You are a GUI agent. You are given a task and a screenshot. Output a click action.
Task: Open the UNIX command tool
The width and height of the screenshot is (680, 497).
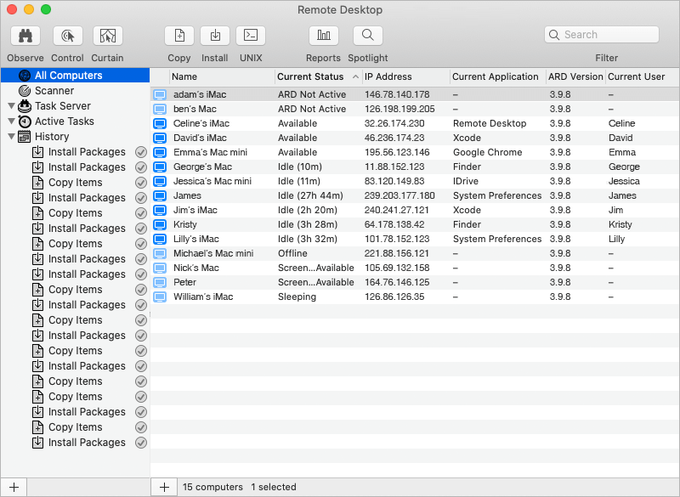[251, 36]
